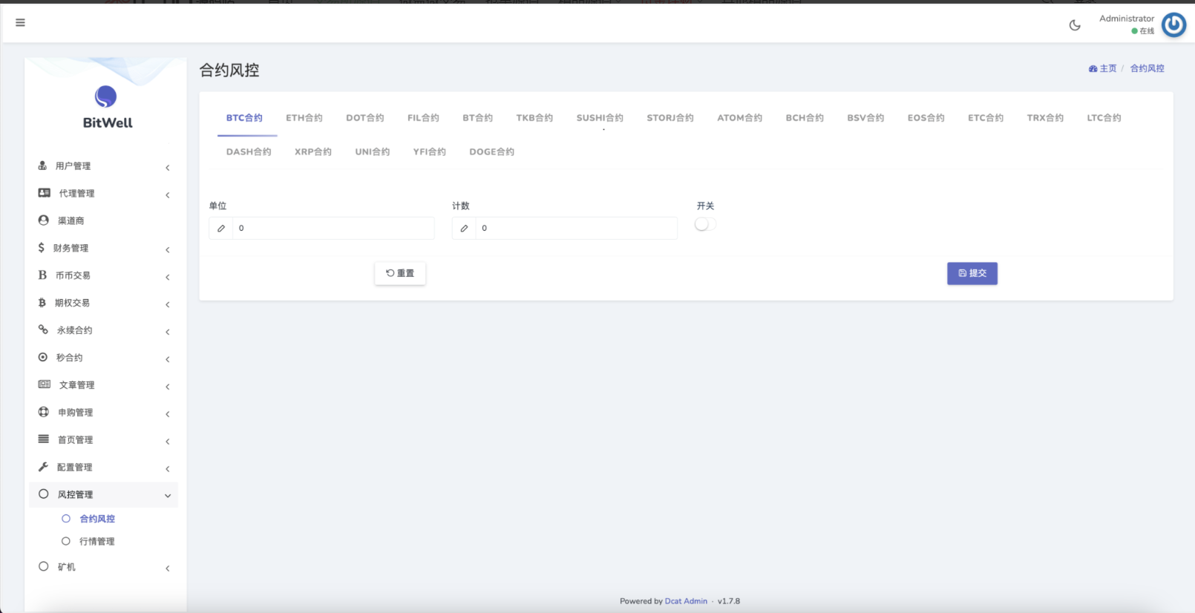
Task: Collapse the 风控管理 menu chevron
Action: pyautogui.click(x=168, y=496)
